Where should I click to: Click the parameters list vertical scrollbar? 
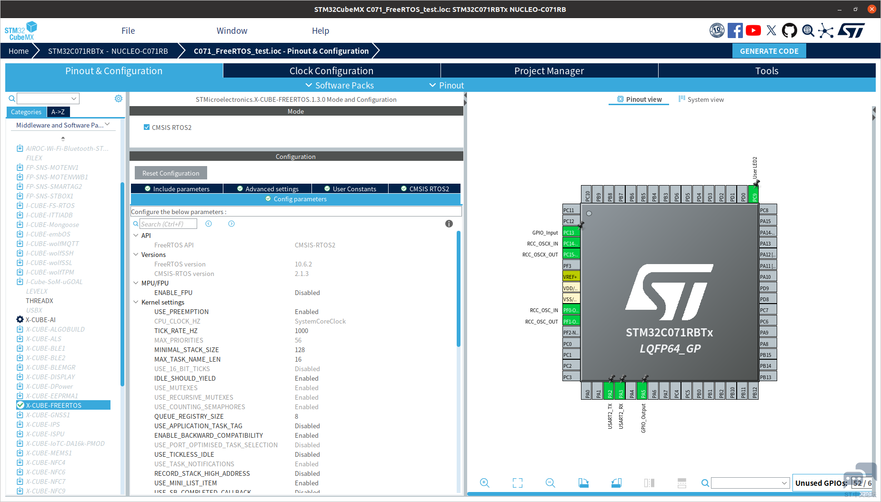point(459,289)
